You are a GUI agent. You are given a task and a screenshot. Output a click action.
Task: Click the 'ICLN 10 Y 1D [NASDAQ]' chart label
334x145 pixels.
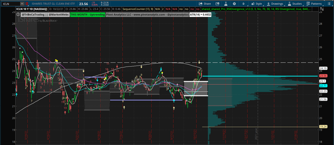point(32,9)
